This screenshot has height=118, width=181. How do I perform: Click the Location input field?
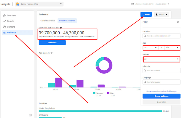pyautogui.click(x=161, y=36)
